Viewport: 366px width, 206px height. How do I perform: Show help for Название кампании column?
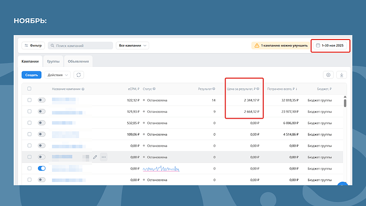[x=83, y=89]
